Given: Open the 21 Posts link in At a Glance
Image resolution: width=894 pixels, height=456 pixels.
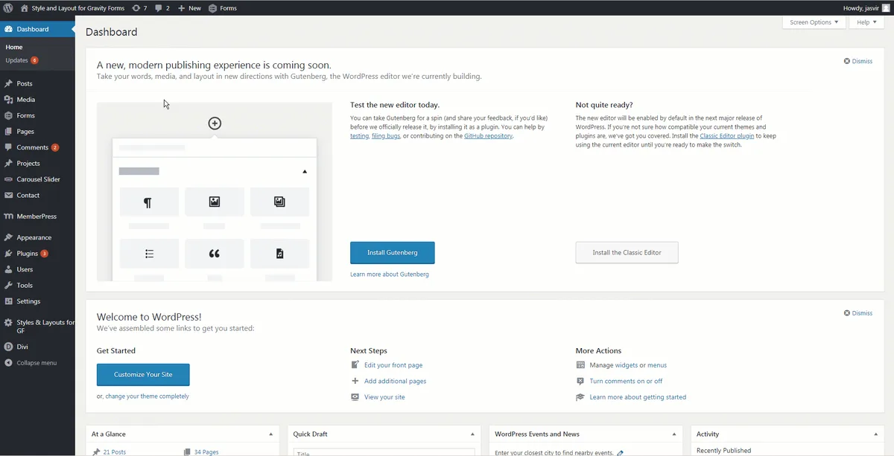Looking at the screenshot, I should click(115, 452).
